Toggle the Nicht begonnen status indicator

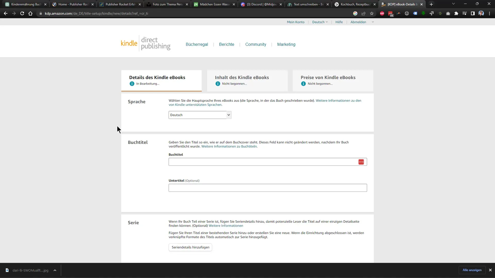[218, 83]
